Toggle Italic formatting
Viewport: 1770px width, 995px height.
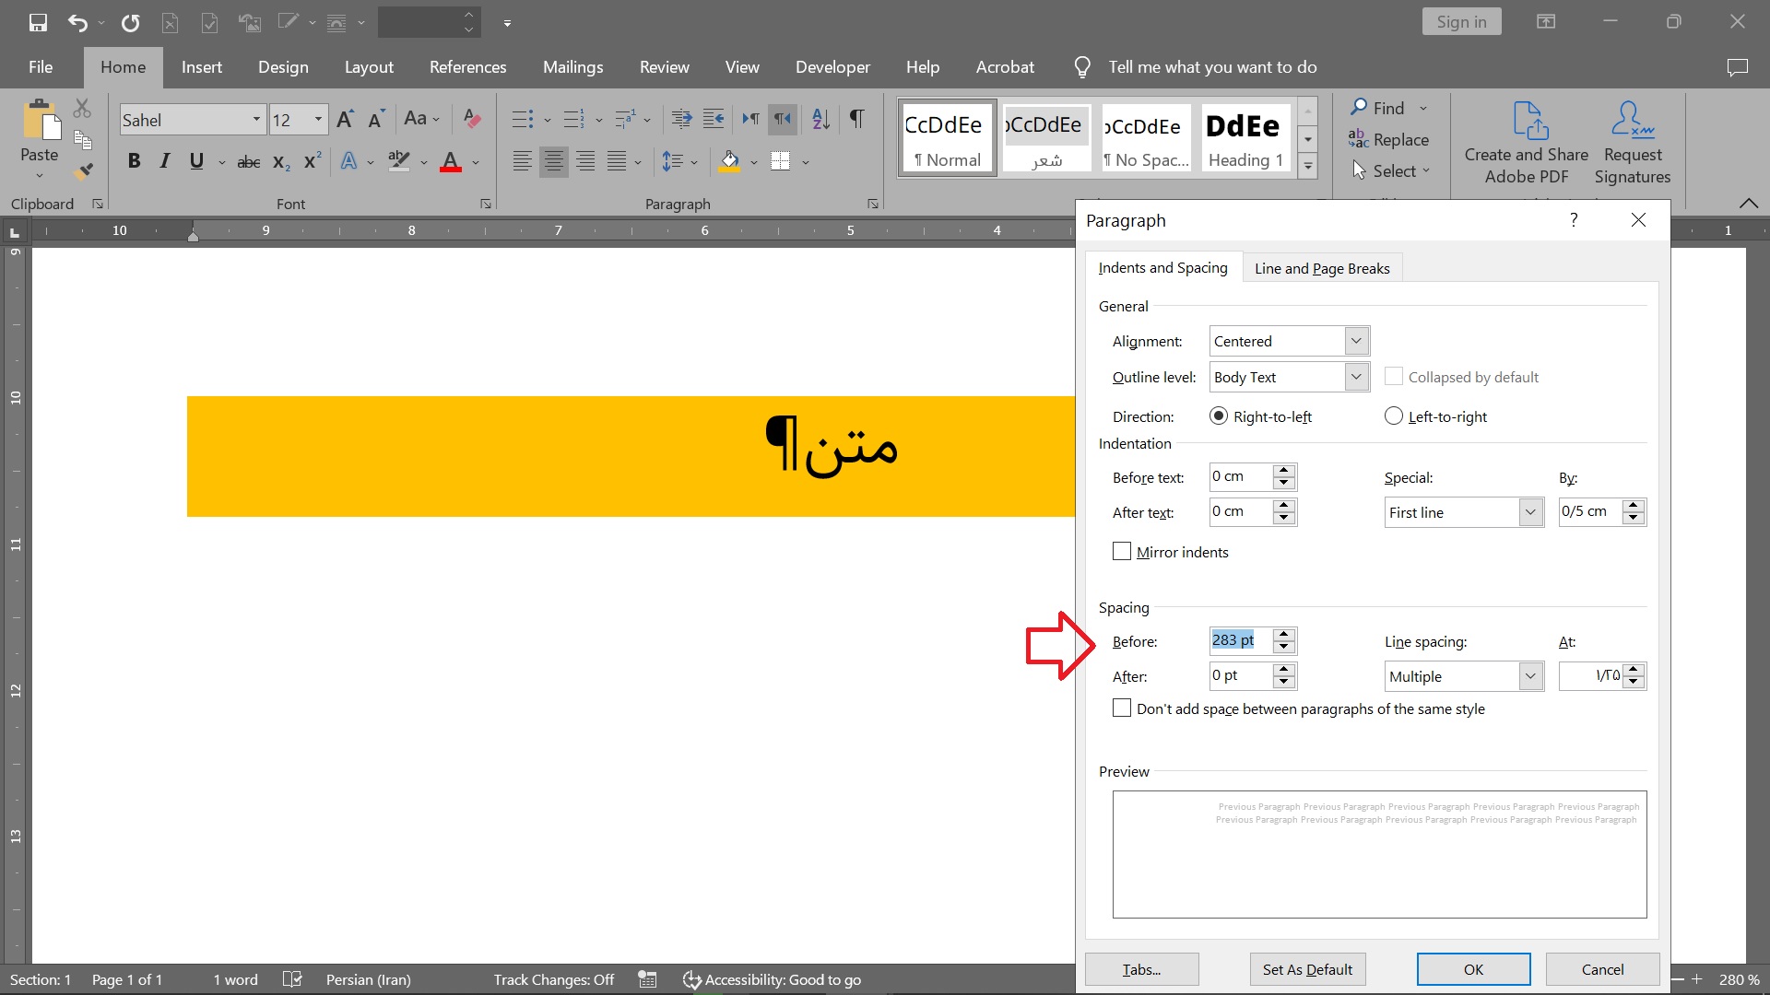click(165, 161)
